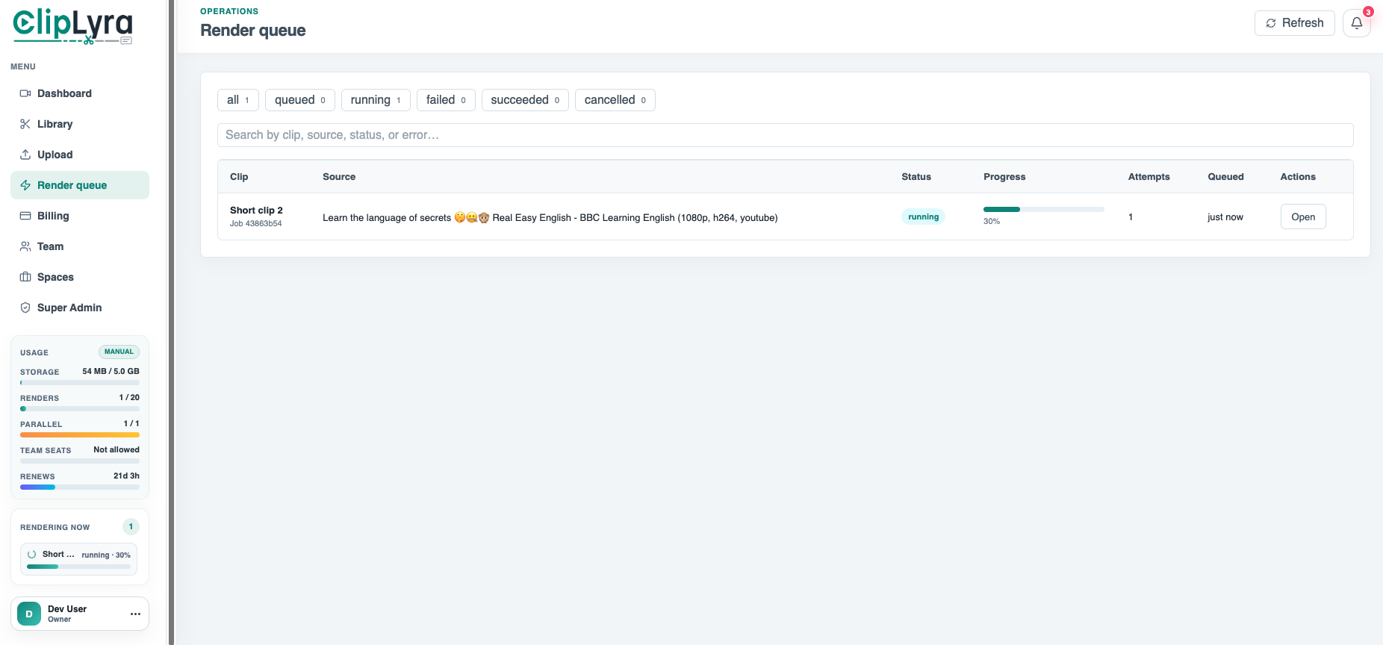Go to Dashboard page

tap(80, 93)
